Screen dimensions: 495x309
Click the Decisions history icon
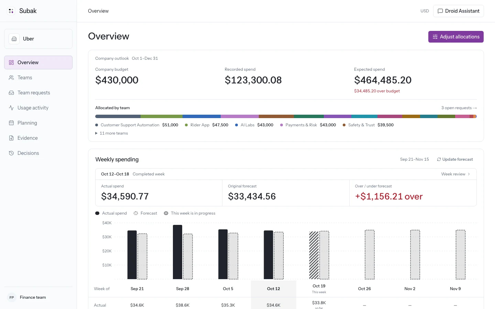(11, 153)
